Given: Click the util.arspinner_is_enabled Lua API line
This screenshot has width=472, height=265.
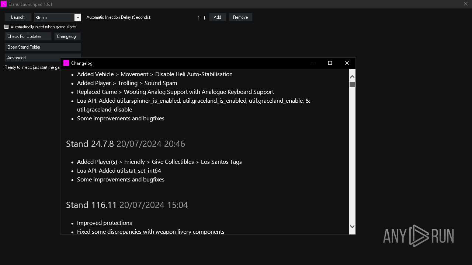Looking at the screenshot, I should pyautogui.click(x=194, y=105).
